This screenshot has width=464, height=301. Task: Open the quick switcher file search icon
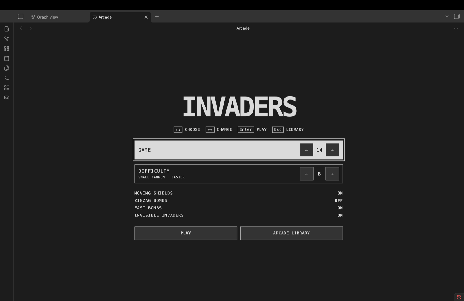[x=7, y=29]
